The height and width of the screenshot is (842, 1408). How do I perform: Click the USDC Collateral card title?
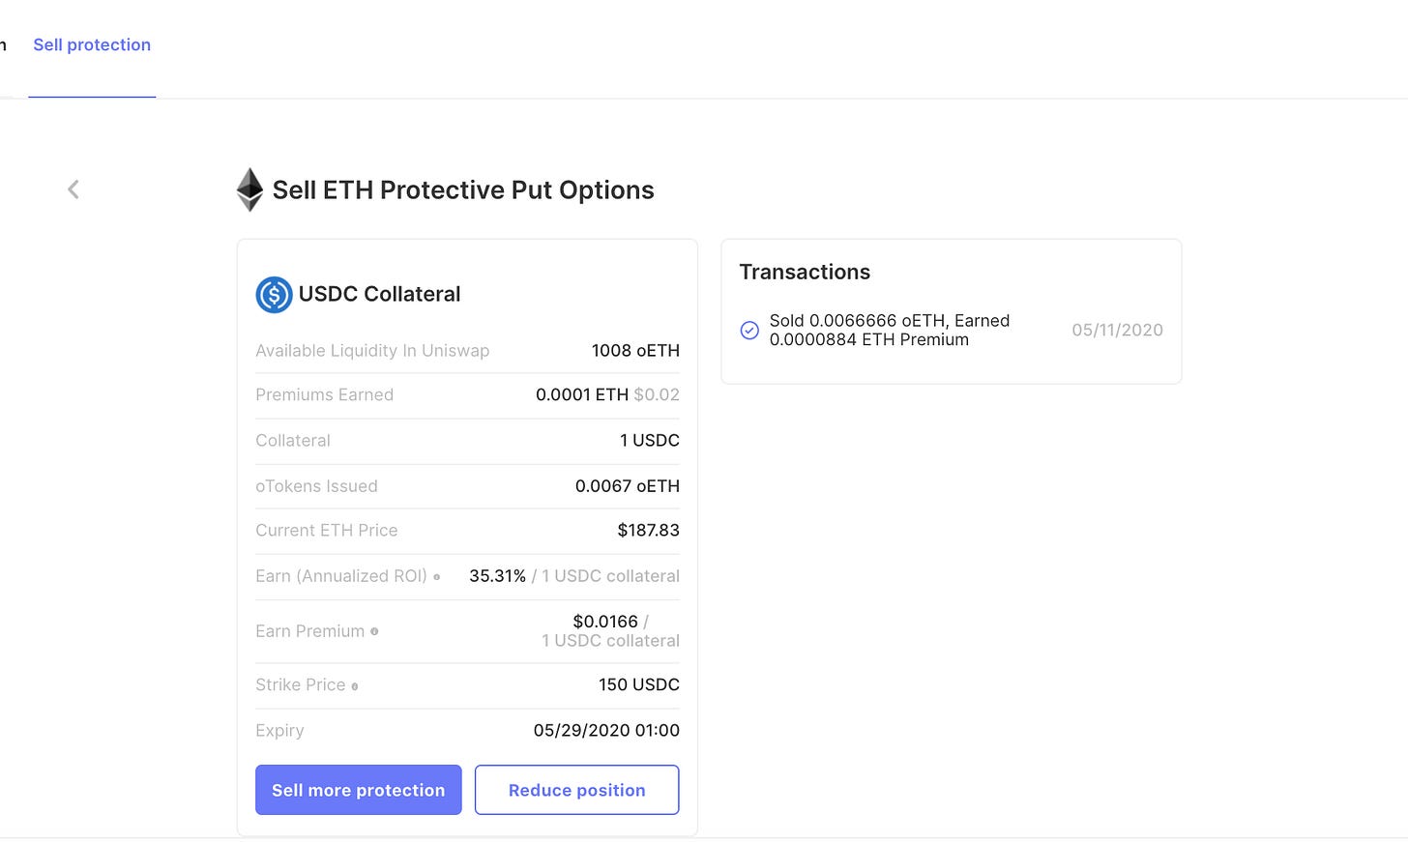coord(379,295)
